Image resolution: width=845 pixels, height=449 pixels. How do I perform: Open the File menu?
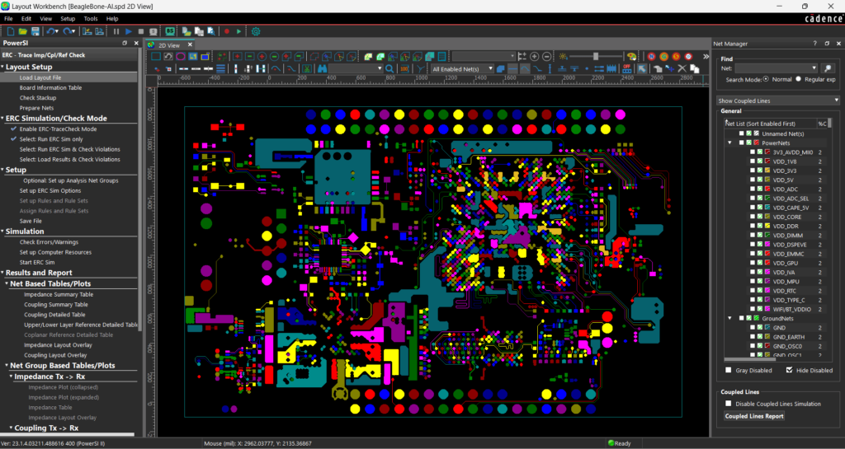click(8, 19)
